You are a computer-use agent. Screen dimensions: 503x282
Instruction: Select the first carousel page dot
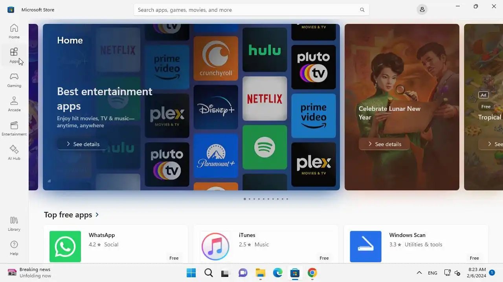tap(244, 199)
